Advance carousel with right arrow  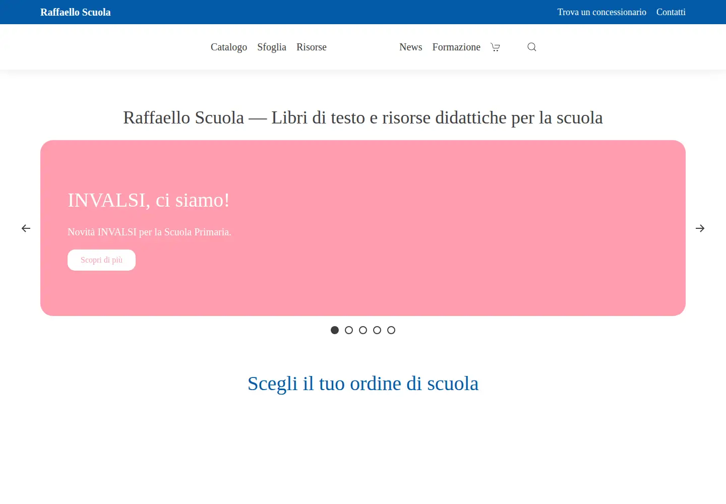700,228
